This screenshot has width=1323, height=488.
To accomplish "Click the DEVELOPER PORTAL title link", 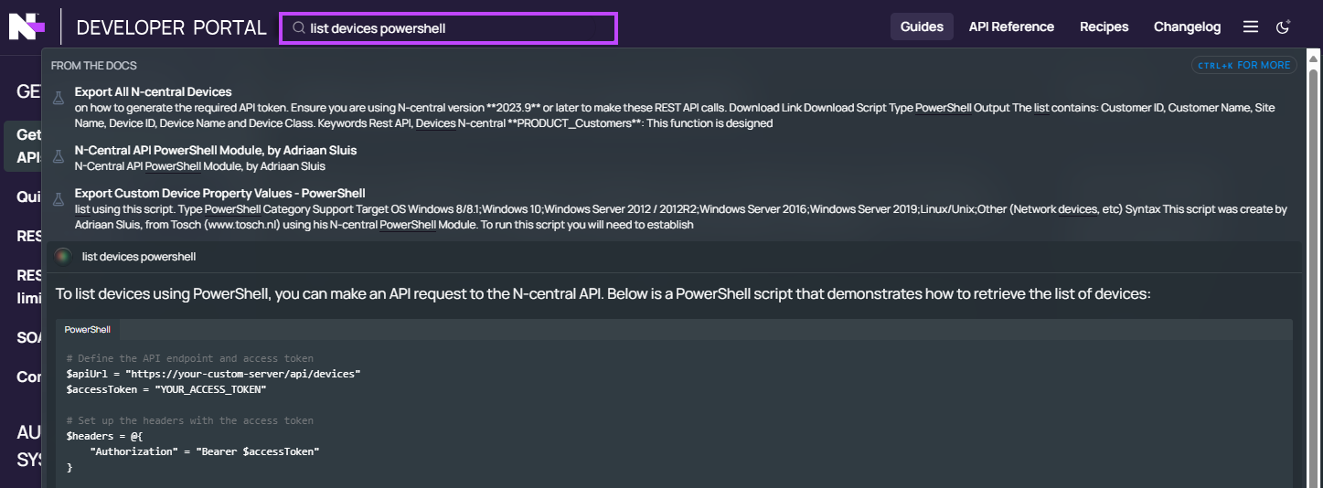I will [171, 27].
